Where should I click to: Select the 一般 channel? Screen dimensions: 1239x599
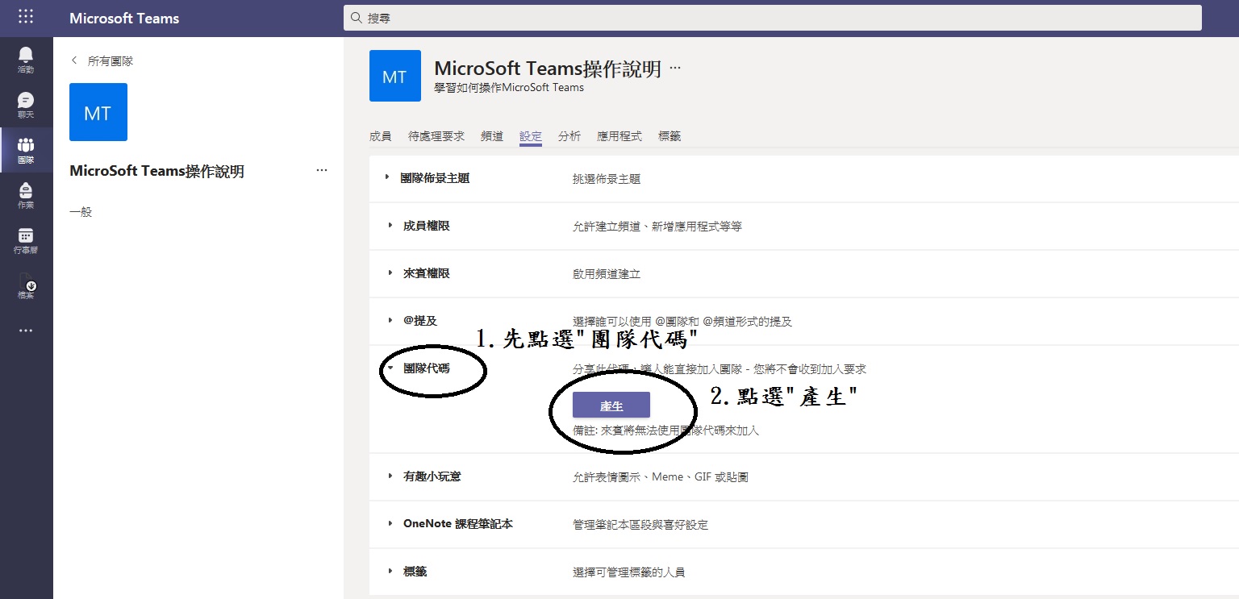81,212
